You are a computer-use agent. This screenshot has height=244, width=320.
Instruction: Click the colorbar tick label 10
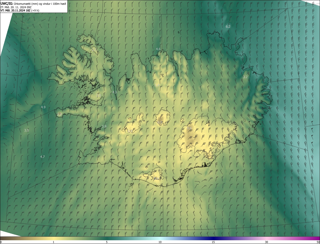click(x=160, y=242)
